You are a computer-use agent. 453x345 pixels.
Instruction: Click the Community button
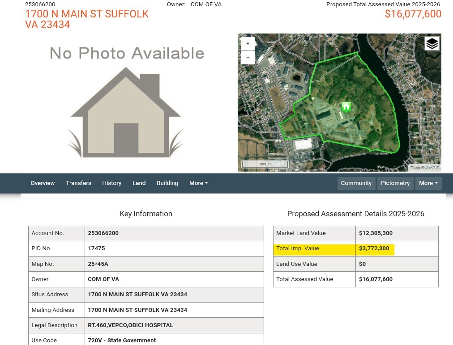356,183
